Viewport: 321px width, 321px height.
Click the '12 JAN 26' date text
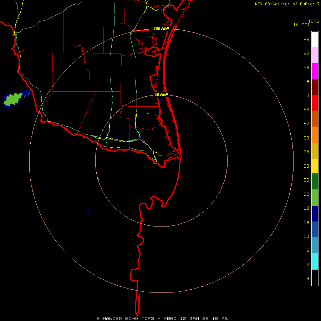pos(195,319)
